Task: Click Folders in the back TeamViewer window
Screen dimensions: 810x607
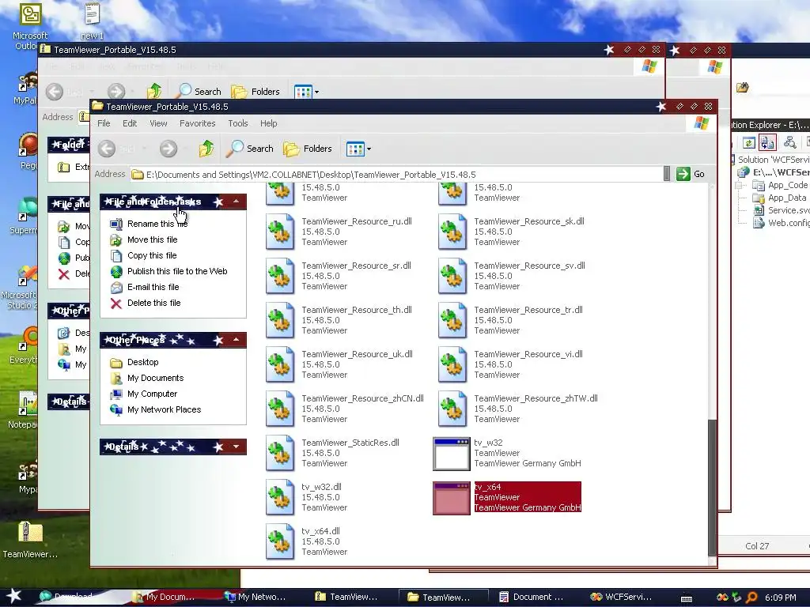Action: [x=255, y=92]
